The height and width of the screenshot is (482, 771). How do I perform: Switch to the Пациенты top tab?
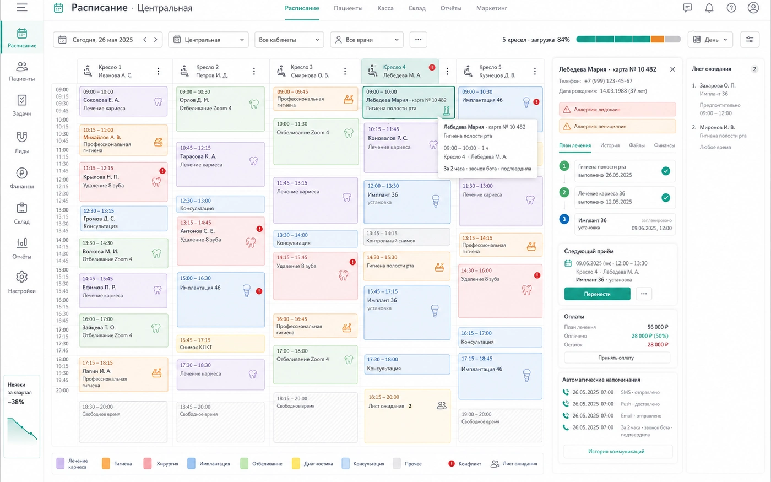[348, 8]
